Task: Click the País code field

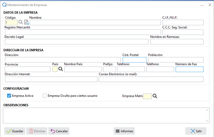Action: click(x=55, y=69)
